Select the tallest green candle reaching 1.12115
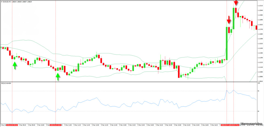The image size is (264, 127). [x=233, y=18]
